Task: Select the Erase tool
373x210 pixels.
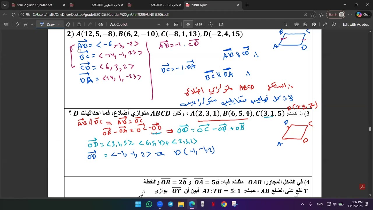Action: pos(68,24)
